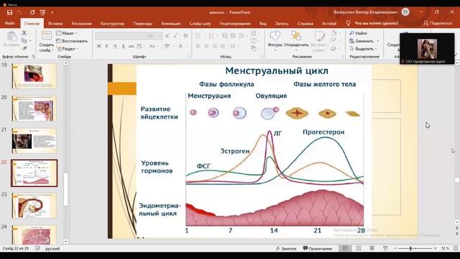Switch to the Слайд-шоу tab
Image resolution: width=460 pixels, height=259 pixels.
coord(200,23)
